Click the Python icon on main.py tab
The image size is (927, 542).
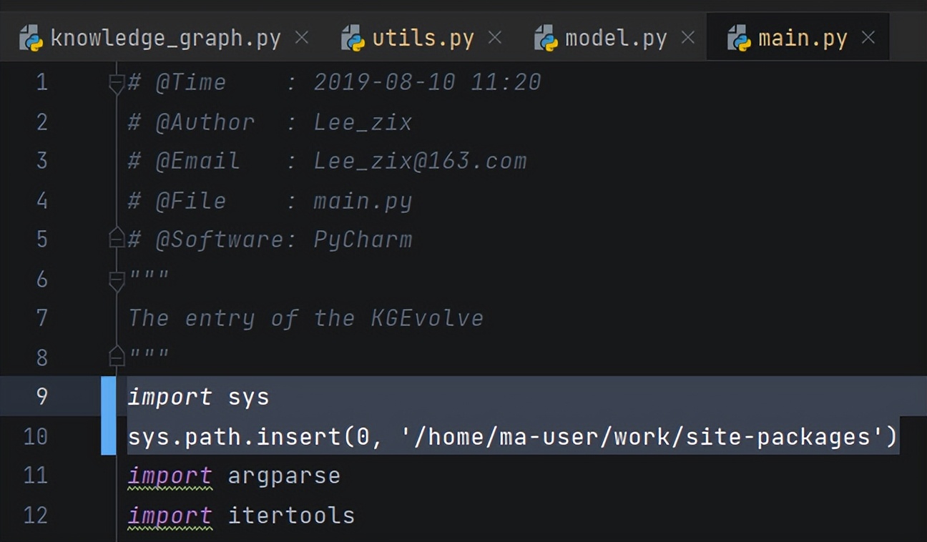(740, 38)
